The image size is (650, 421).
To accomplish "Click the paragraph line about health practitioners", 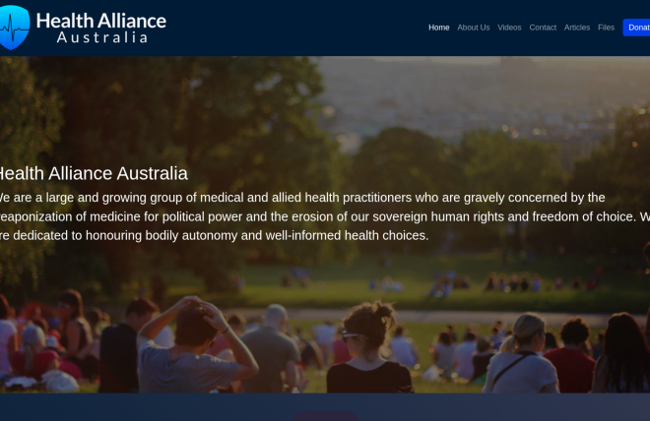I will tap(305, 198).
